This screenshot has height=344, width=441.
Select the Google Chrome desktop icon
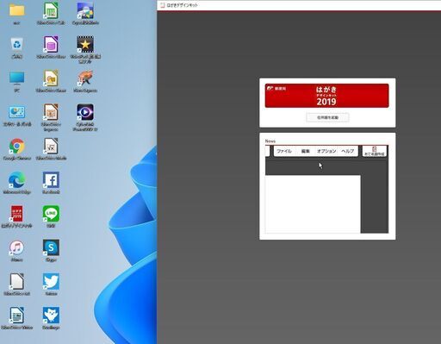[x=17, y=149]
